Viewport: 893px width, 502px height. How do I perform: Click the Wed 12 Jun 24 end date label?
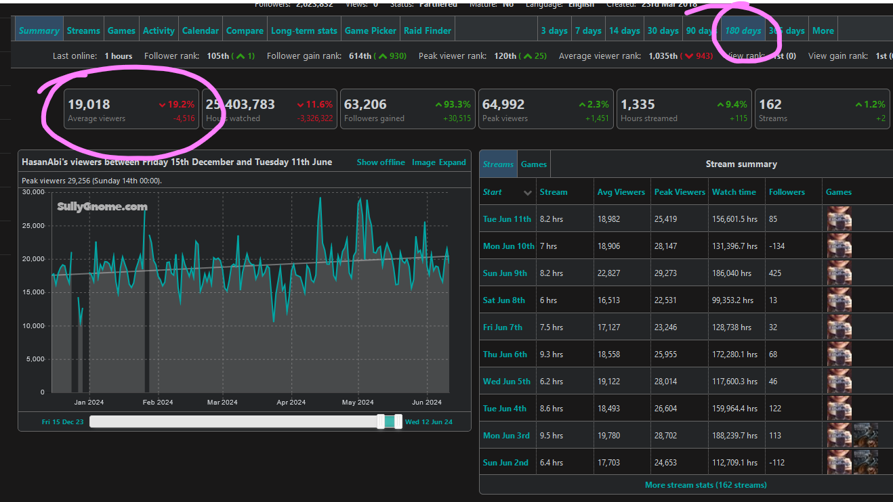coord(429,422)
